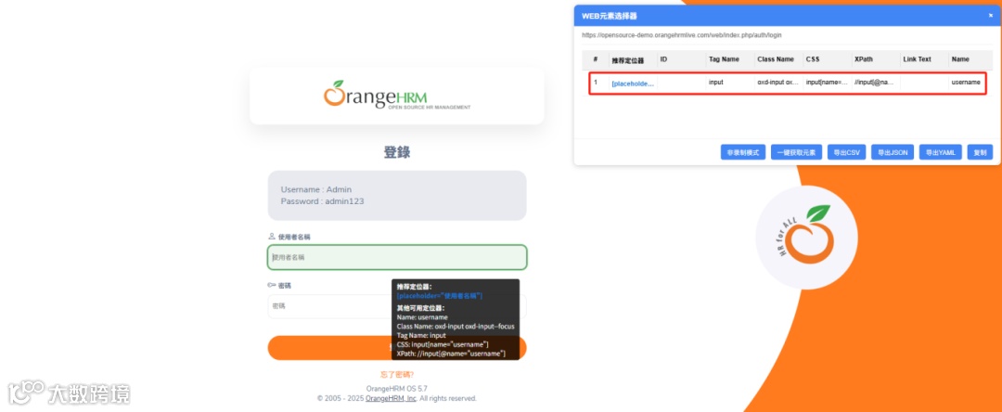This screenshot has width=1002, height=412.
Task: Open the 忘了密碼? link
Action: (x=397, y=375)
